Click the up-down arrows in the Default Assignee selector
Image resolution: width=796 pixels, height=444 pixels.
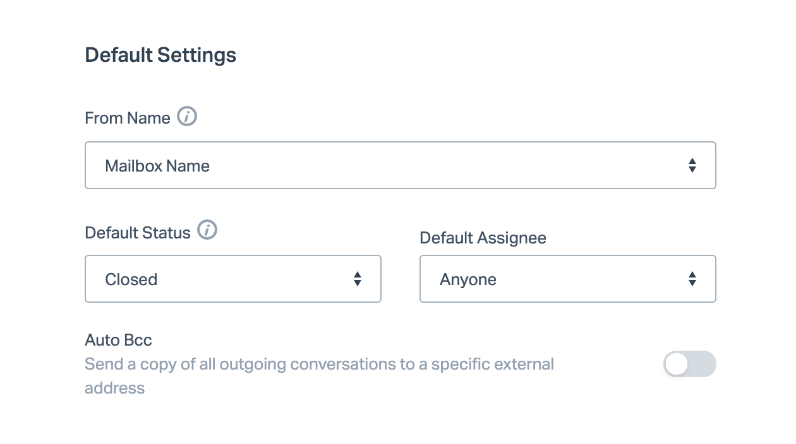692,279
